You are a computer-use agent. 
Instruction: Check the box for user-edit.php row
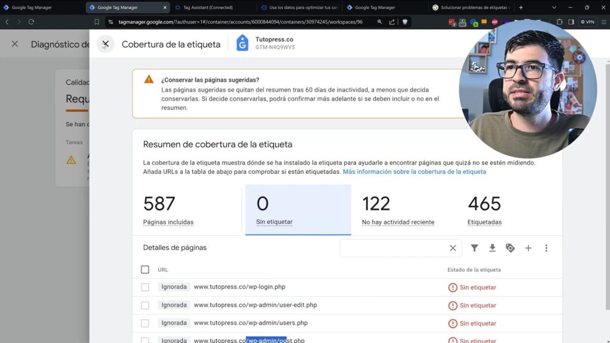coord(145,305)
